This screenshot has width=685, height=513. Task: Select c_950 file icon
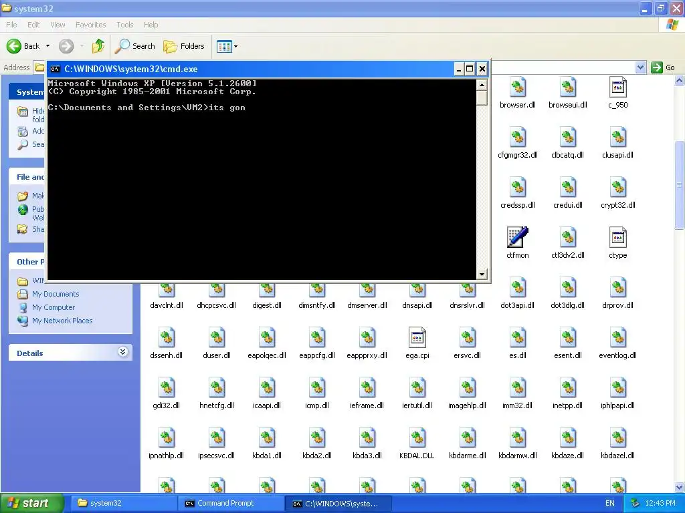pyautogui.click(x=617, y=88)
